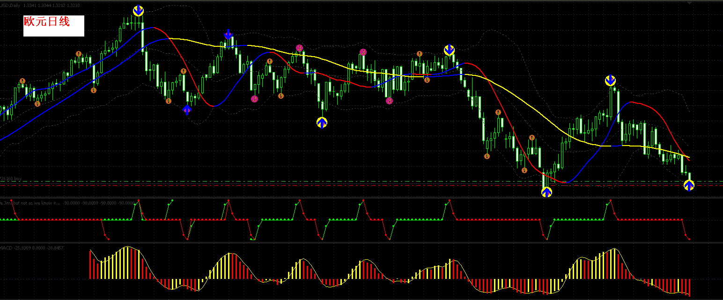Select the yellow buy arrow under the lowest candle
Image resolution: width=723 pixels, height=300 pixels.
tap(546, 192)
